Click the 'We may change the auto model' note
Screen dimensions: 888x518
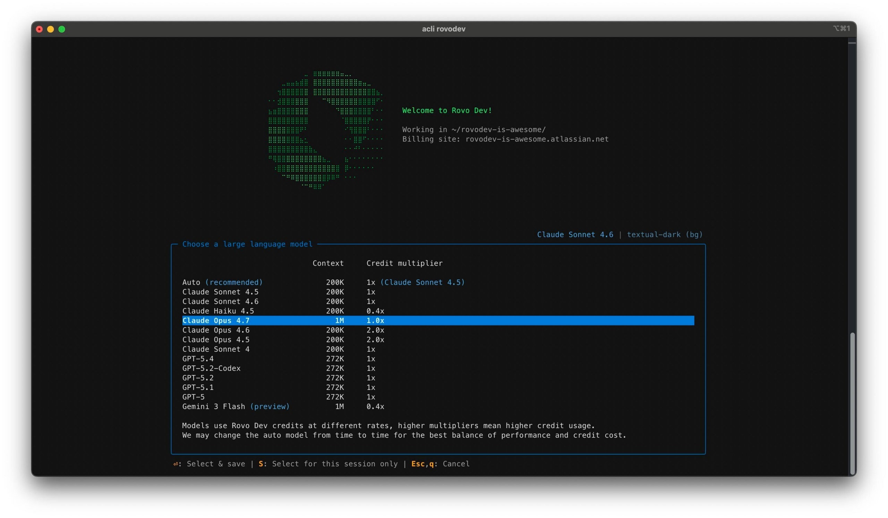[404, 435]
